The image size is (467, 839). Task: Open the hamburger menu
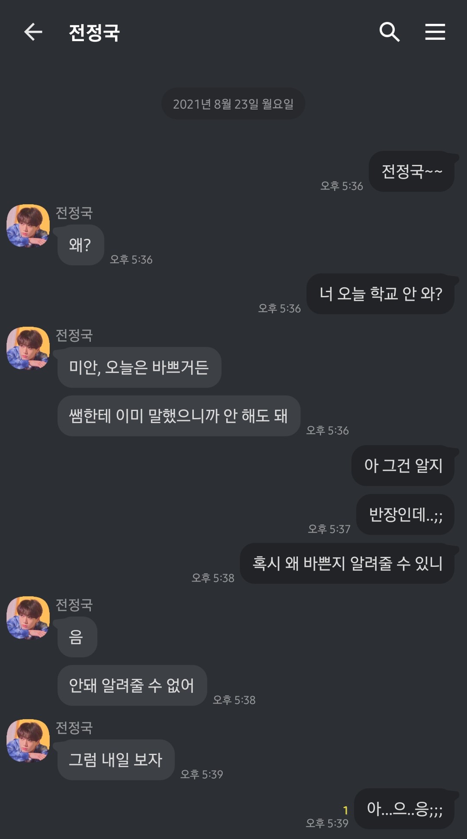(x=435, y=32)
